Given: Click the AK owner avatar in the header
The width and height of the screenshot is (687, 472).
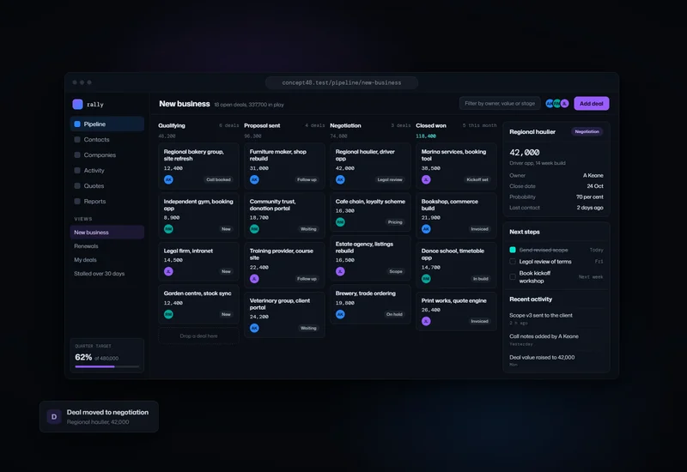Looking at the screenshot, I should point(550,104).
